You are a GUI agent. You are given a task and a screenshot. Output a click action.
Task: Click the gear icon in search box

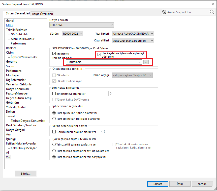click(164, 12)
